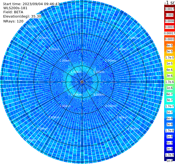Pick the dark red 0.0017 colorbar band
The image size is (175, 164).
coord(170,9)
